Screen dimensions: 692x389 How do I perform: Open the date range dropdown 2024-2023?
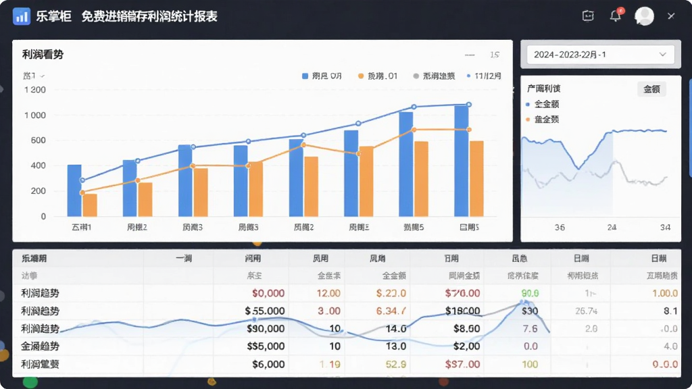(600, 55)
